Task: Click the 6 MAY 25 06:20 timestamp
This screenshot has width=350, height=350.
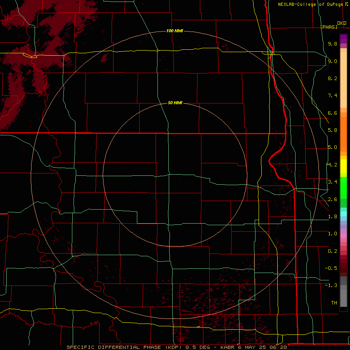Action: tap(262, 347)
